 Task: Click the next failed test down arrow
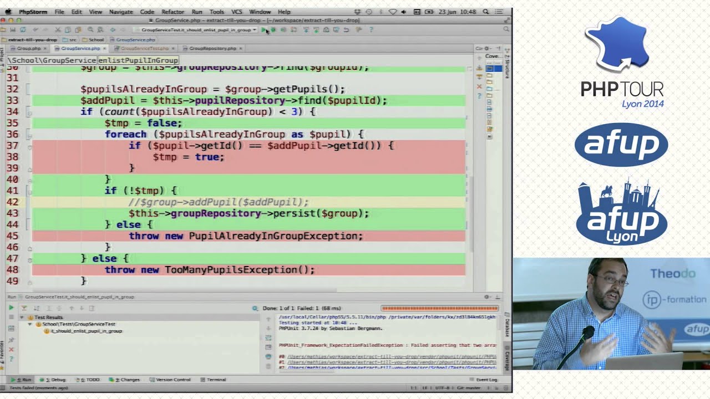82,308
